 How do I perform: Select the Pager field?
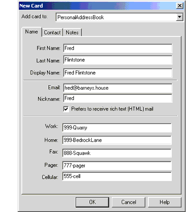pos(117,165)
